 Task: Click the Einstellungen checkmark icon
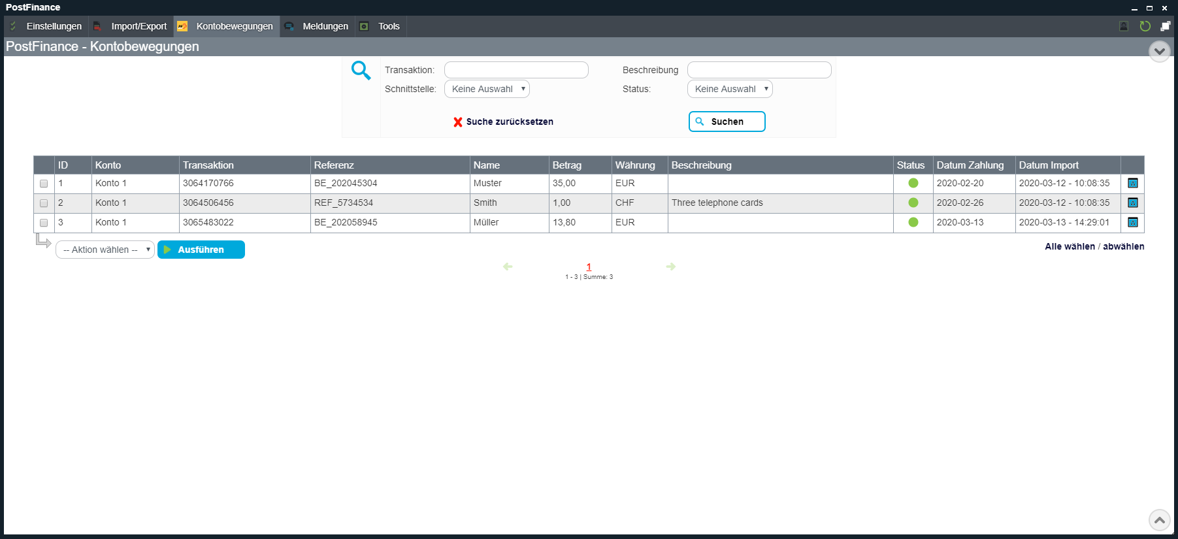[13, 26]
